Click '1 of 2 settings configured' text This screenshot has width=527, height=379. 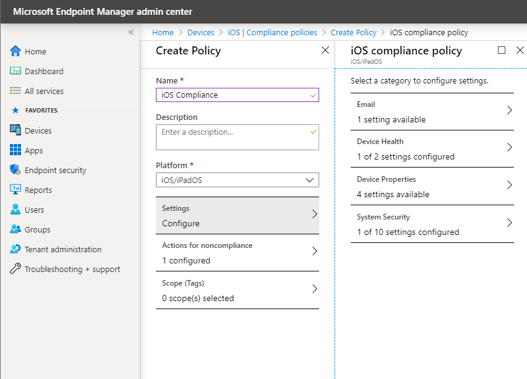406,156
